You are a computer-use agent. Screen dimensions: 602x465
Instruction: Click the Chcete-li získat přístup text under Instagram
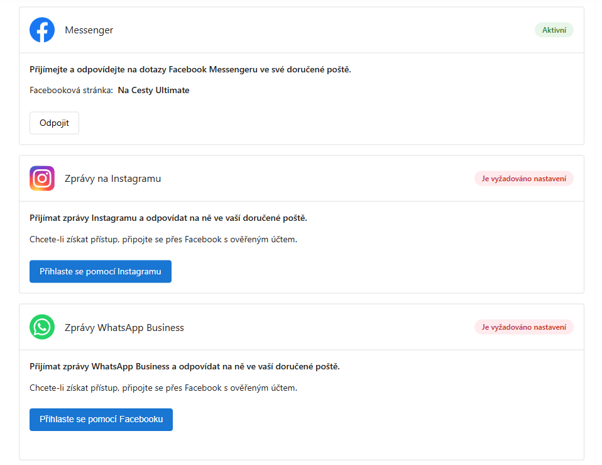163,239
